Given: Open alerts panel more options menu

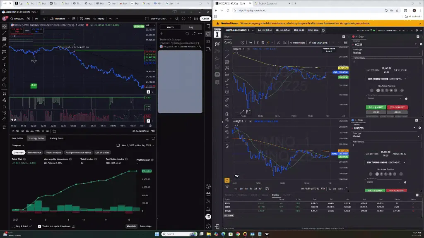Looking at the screenshot, I should [x=200, y=34].
